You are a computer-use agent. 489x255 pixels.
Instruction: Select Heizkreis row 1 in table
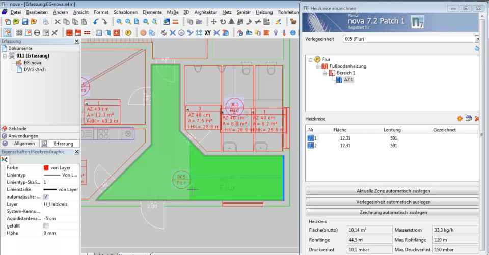pos(393,138)
